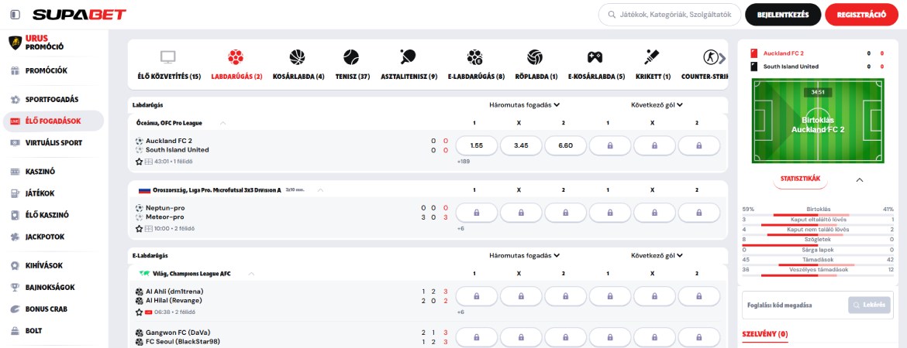Open Labdarúgás Háromutas fogadás dropdown
This screenshot has height=348, width=907.
click(524, 105)
